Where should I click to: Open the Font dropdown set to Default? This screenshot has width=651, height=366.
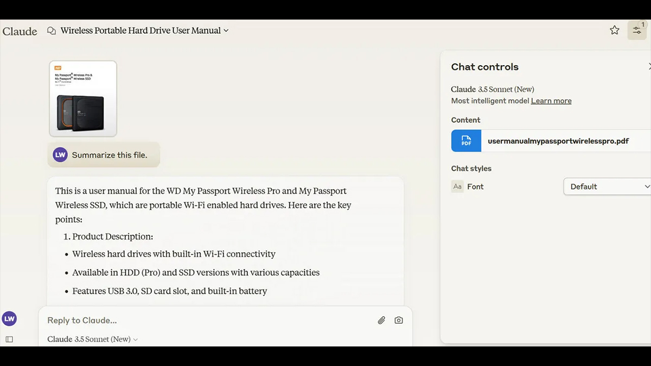[x=607, y=187]
